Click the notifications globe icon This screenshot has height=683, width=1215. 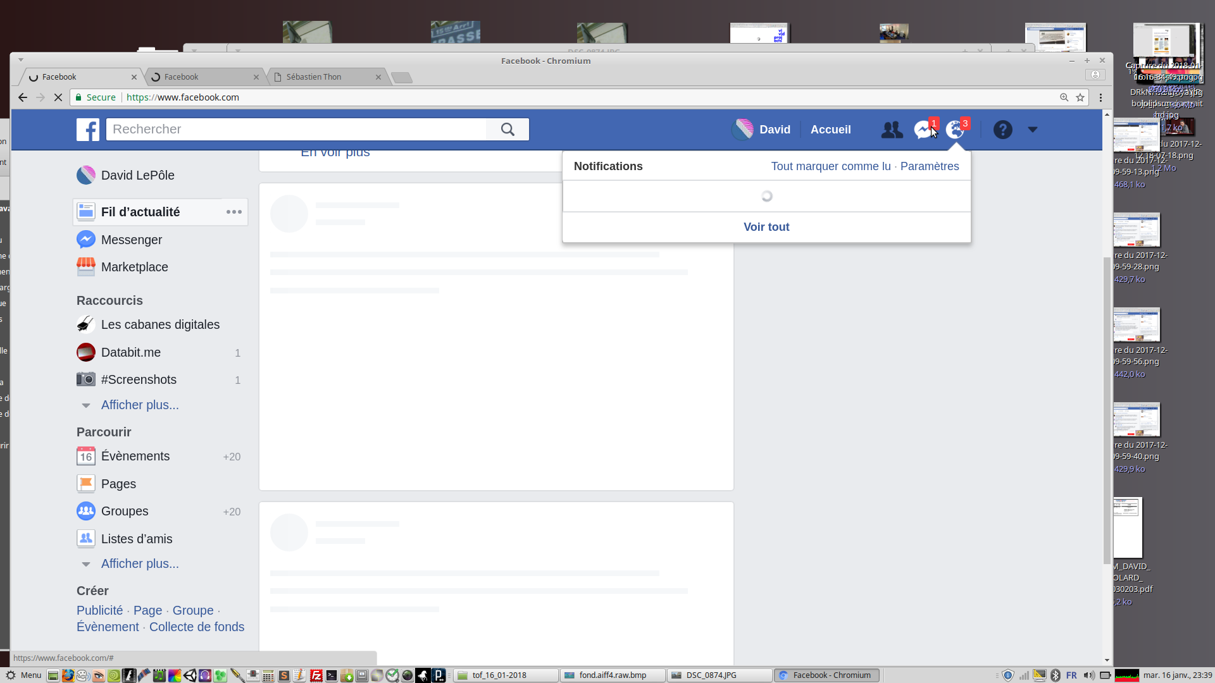pyautogui.click(x=954, y=130)
